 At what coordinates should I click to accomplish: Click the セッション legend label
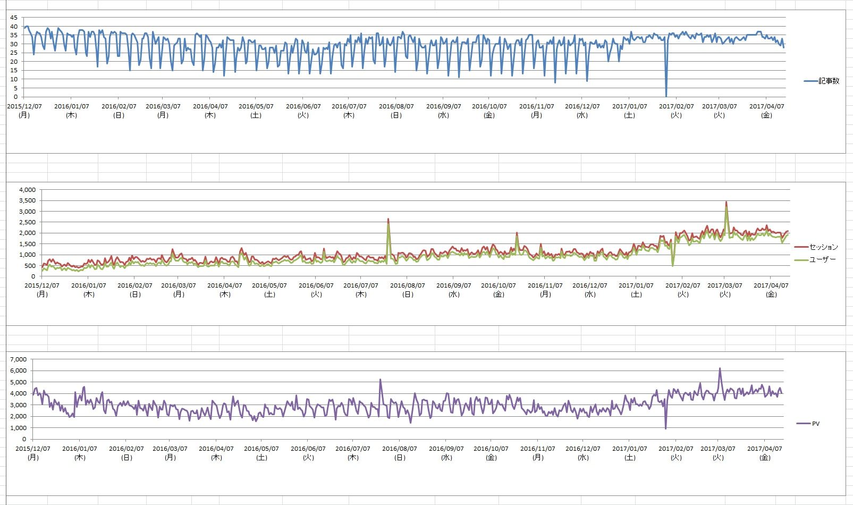[x=823, y=247]
